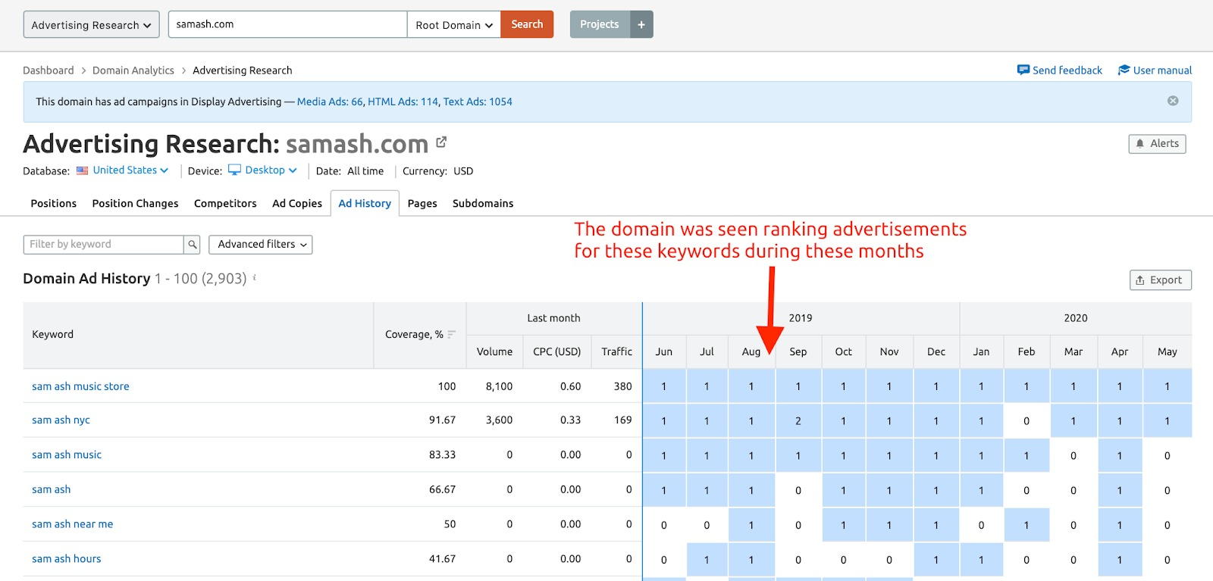Sort by Coverage % column icon
1213x581 pixels.
tap(452, 334)
